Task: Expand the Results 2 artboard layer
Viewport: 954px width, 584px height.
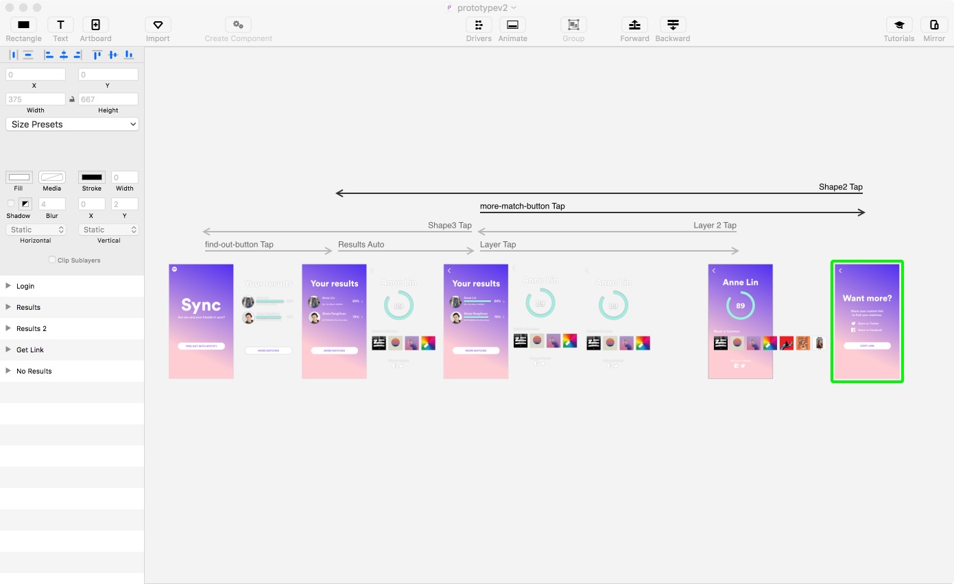Action: [8, 328]
